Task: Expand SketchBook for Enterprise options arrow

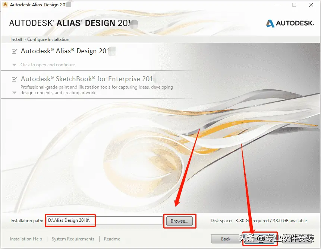Action: point(14,93)
